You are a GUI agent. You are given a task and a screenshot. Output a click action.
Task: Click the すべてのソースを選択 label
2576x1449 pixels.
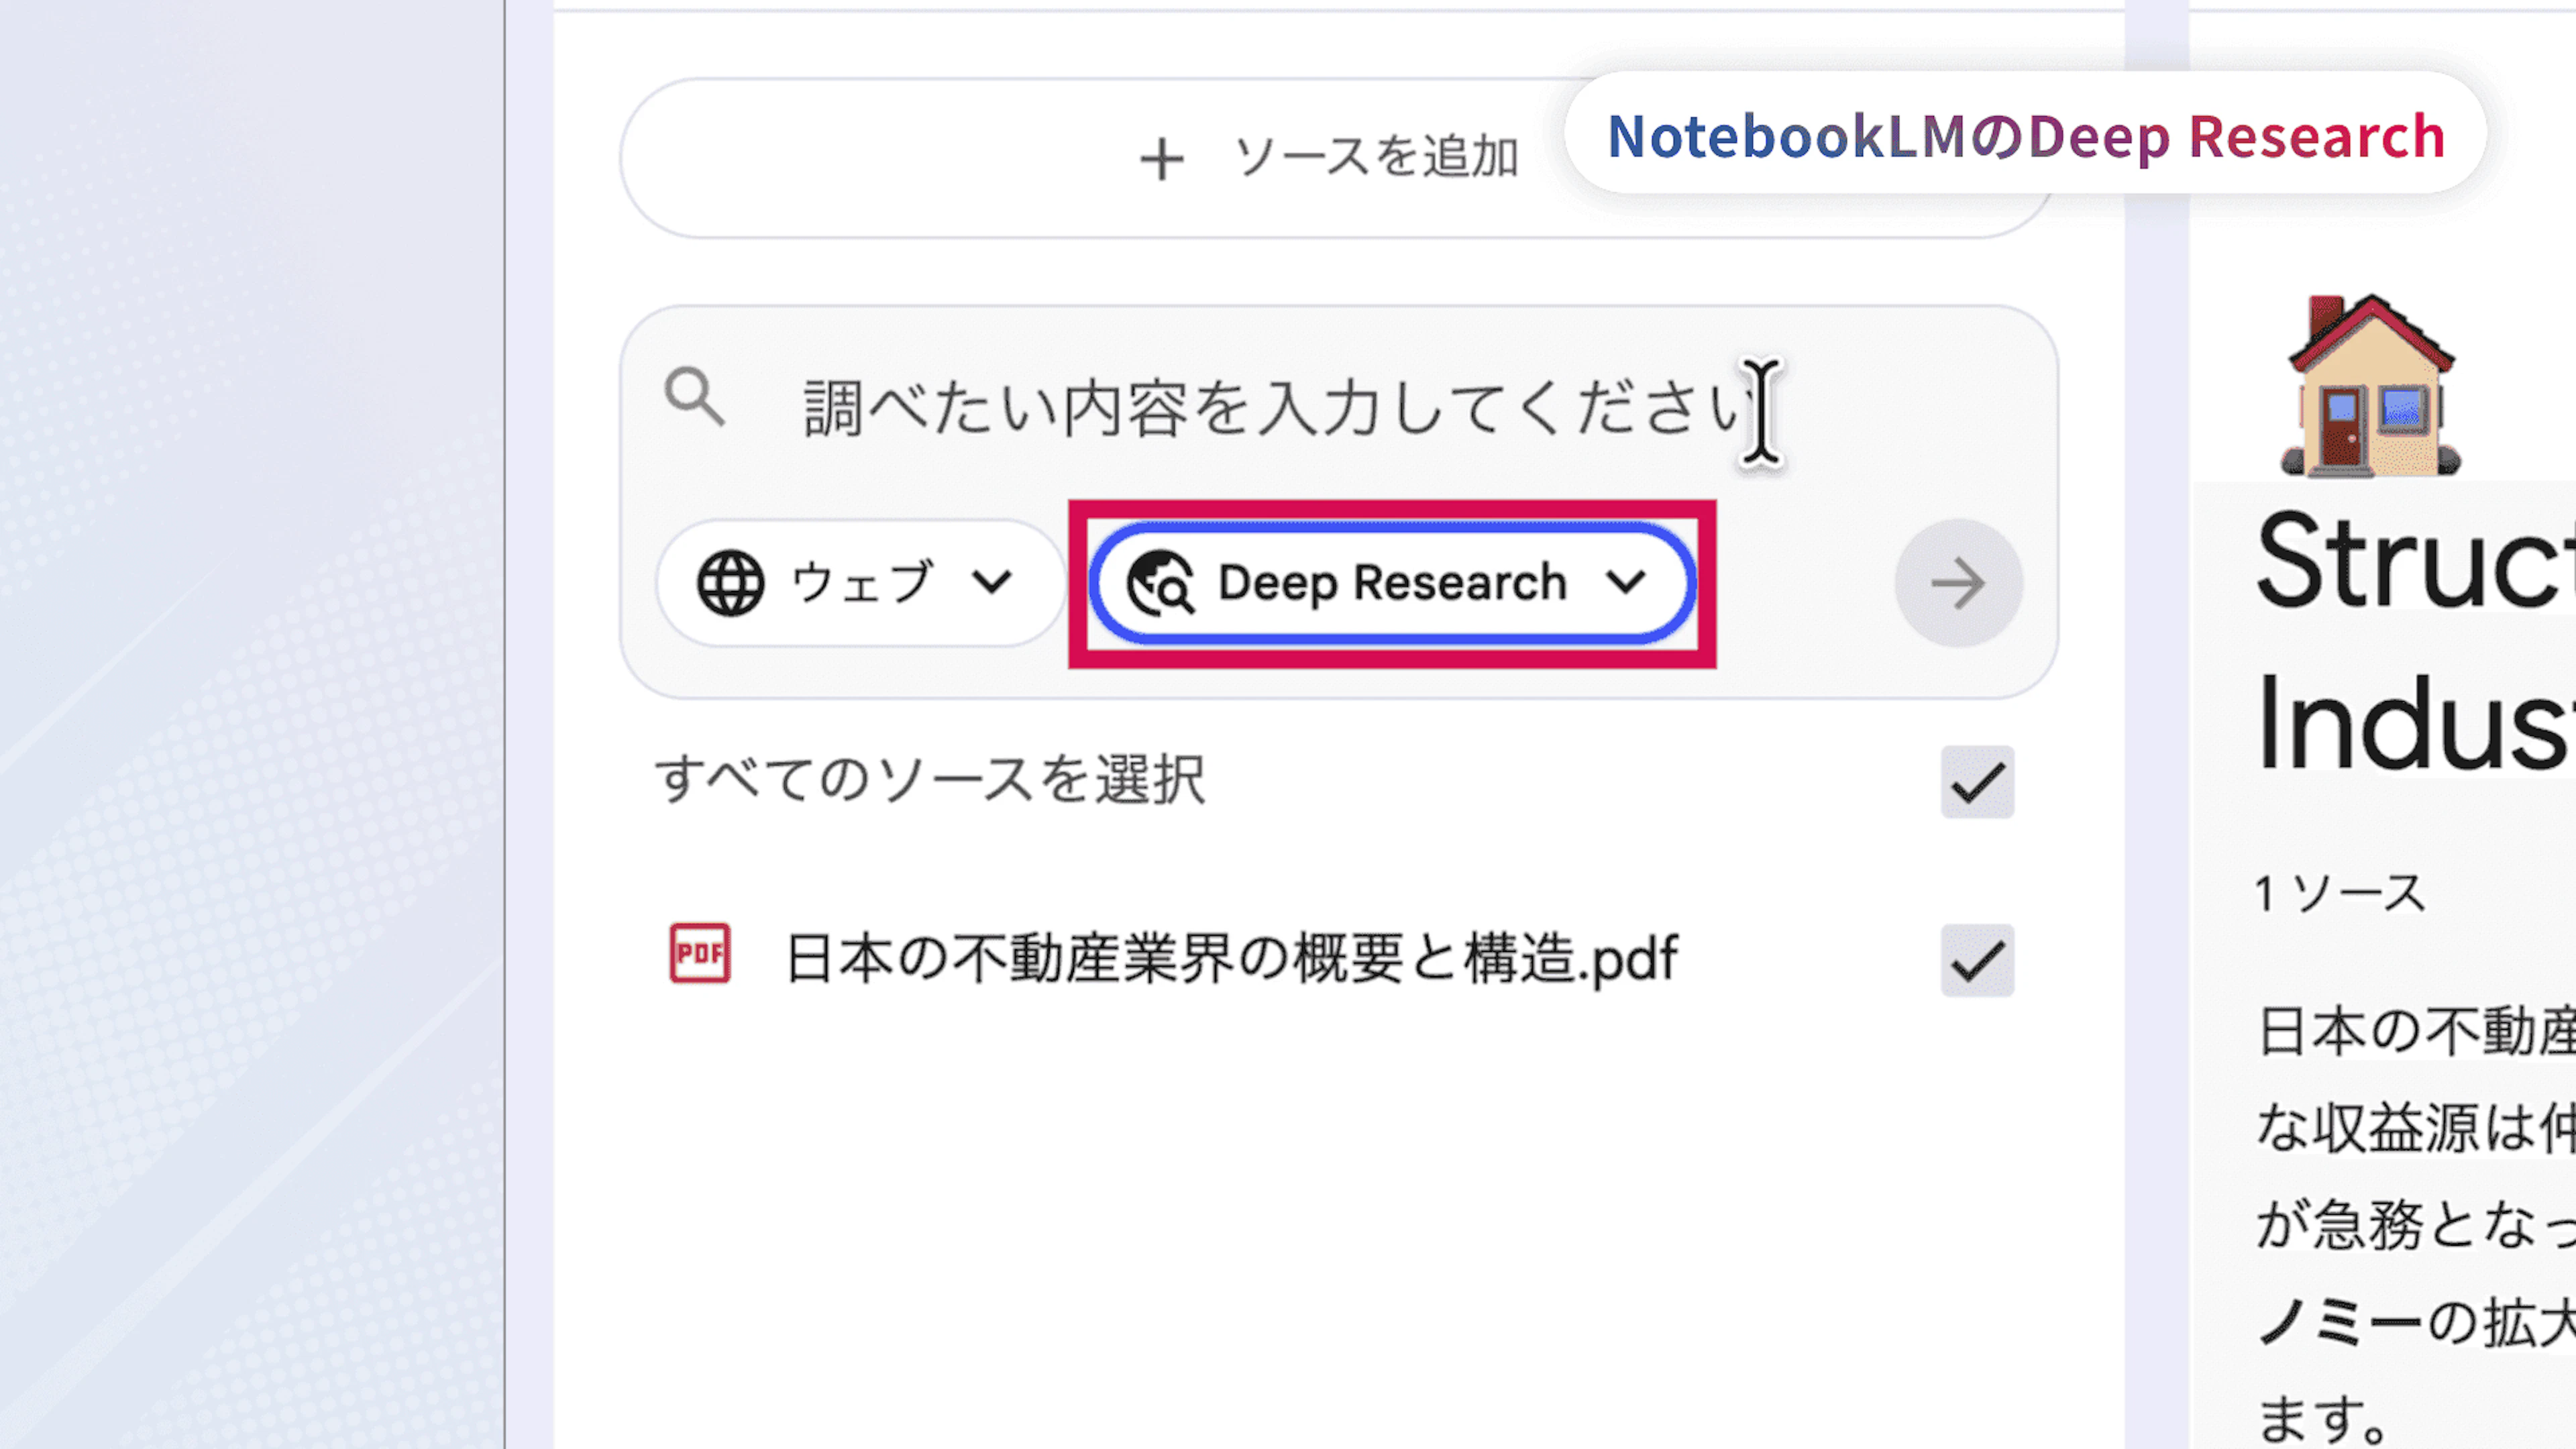pos(930,780)
